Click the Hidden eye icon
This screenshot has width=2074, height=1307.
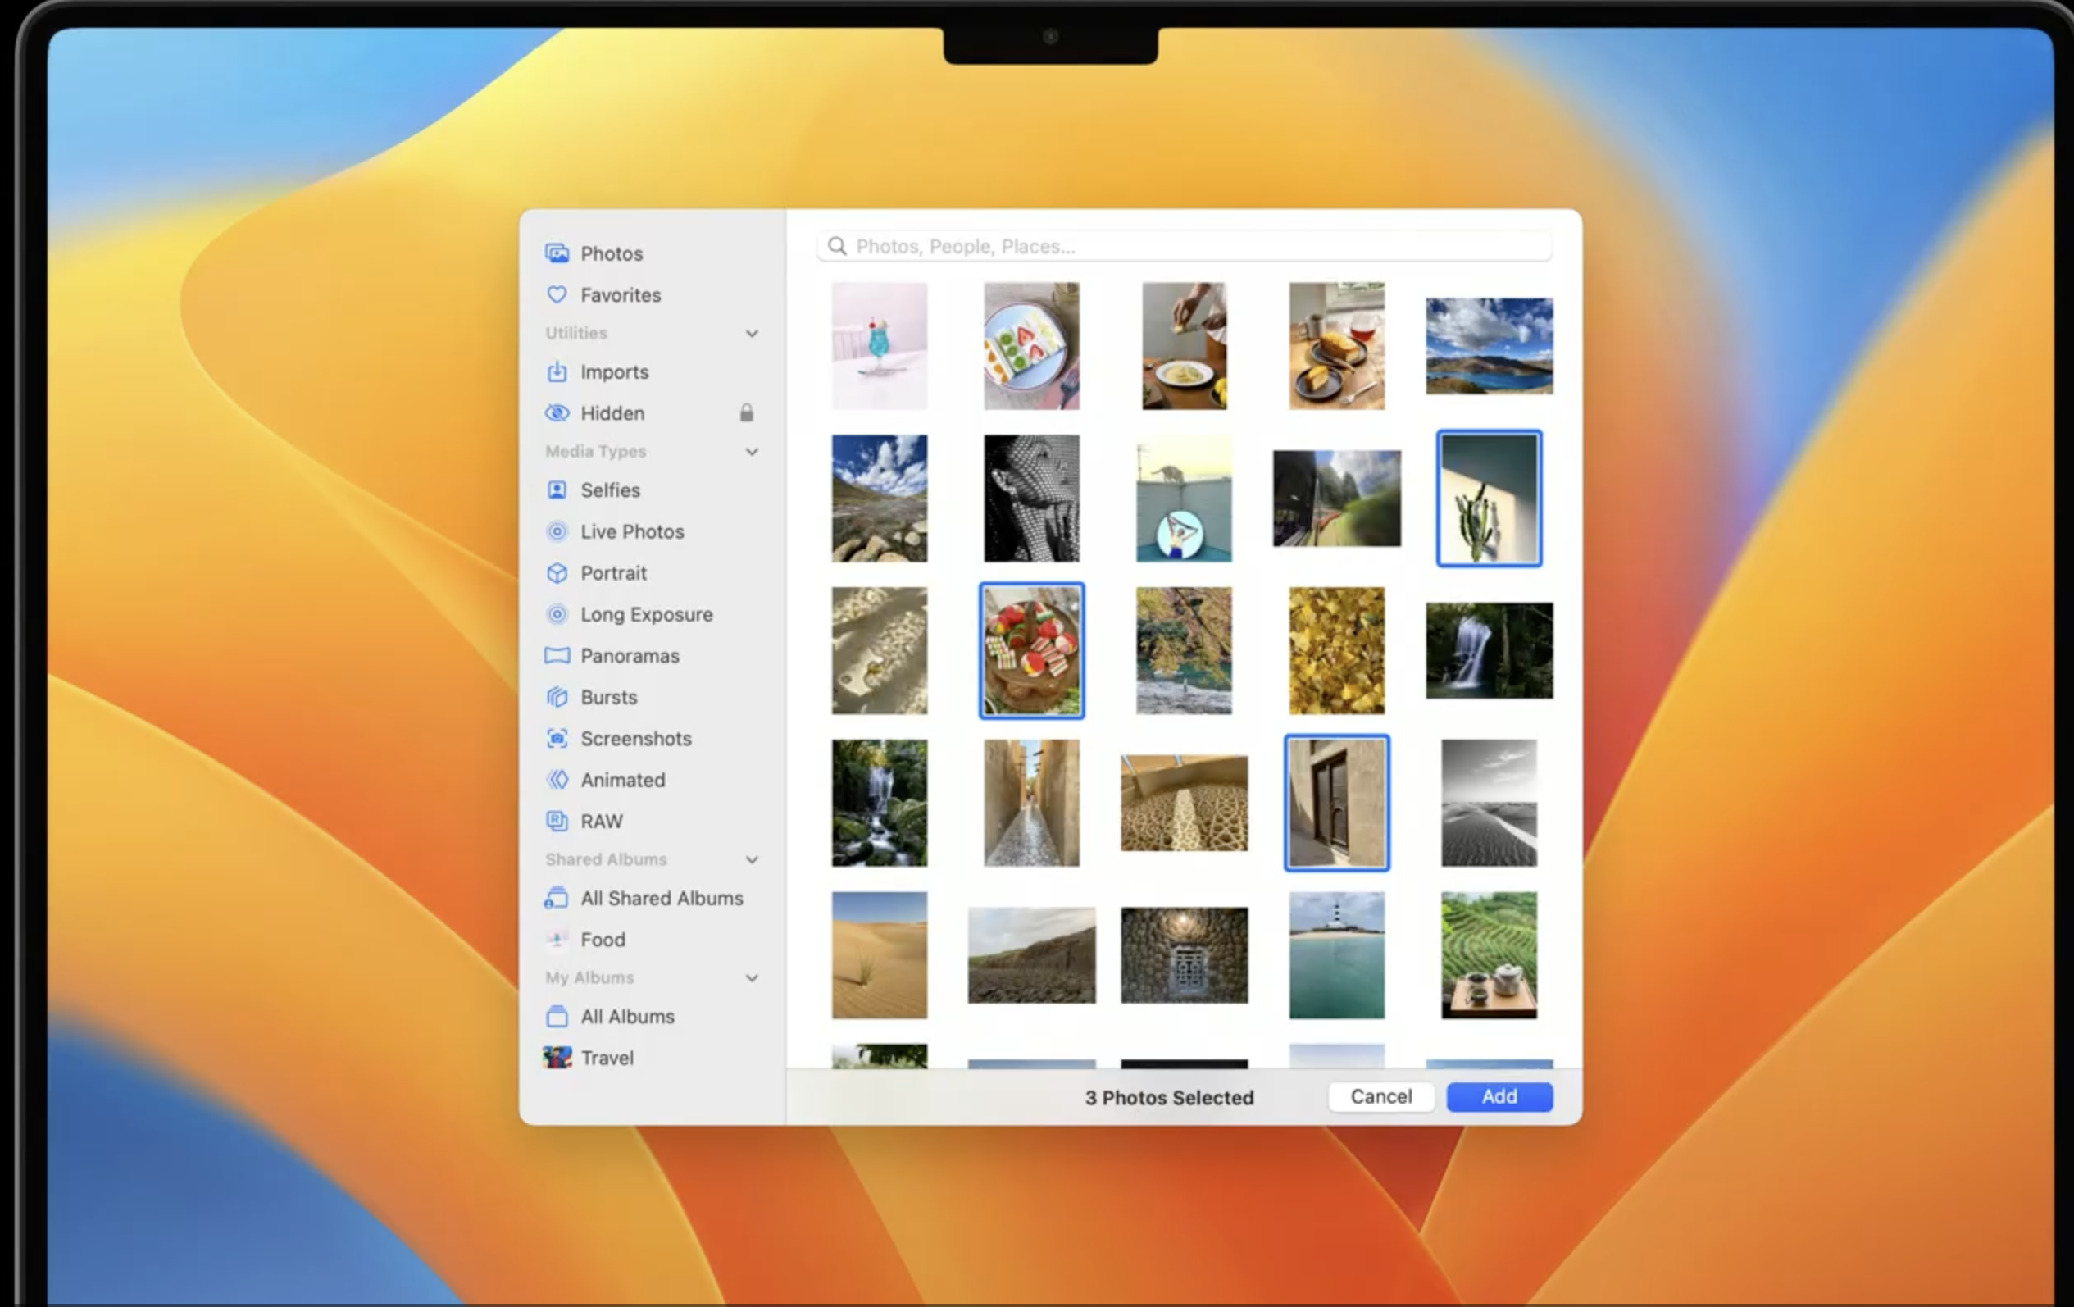pos(557,412)
